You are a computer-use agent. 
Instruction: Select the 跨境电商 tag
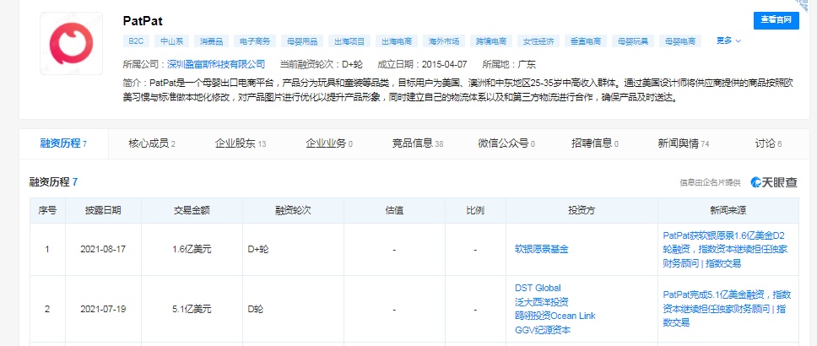click(491, 41)
